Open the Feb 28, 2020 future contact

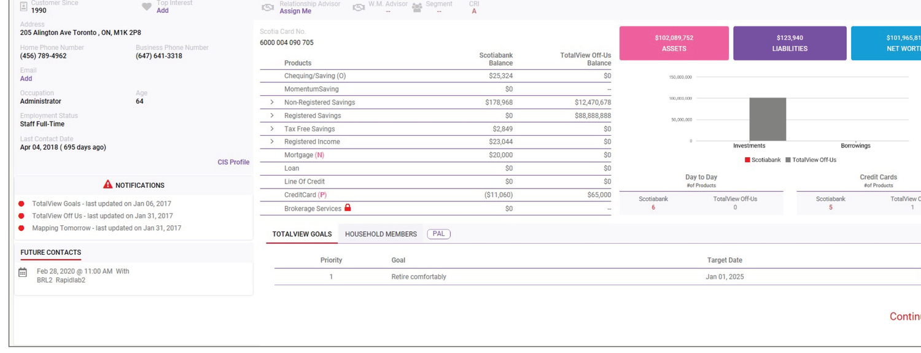point(83,276)
